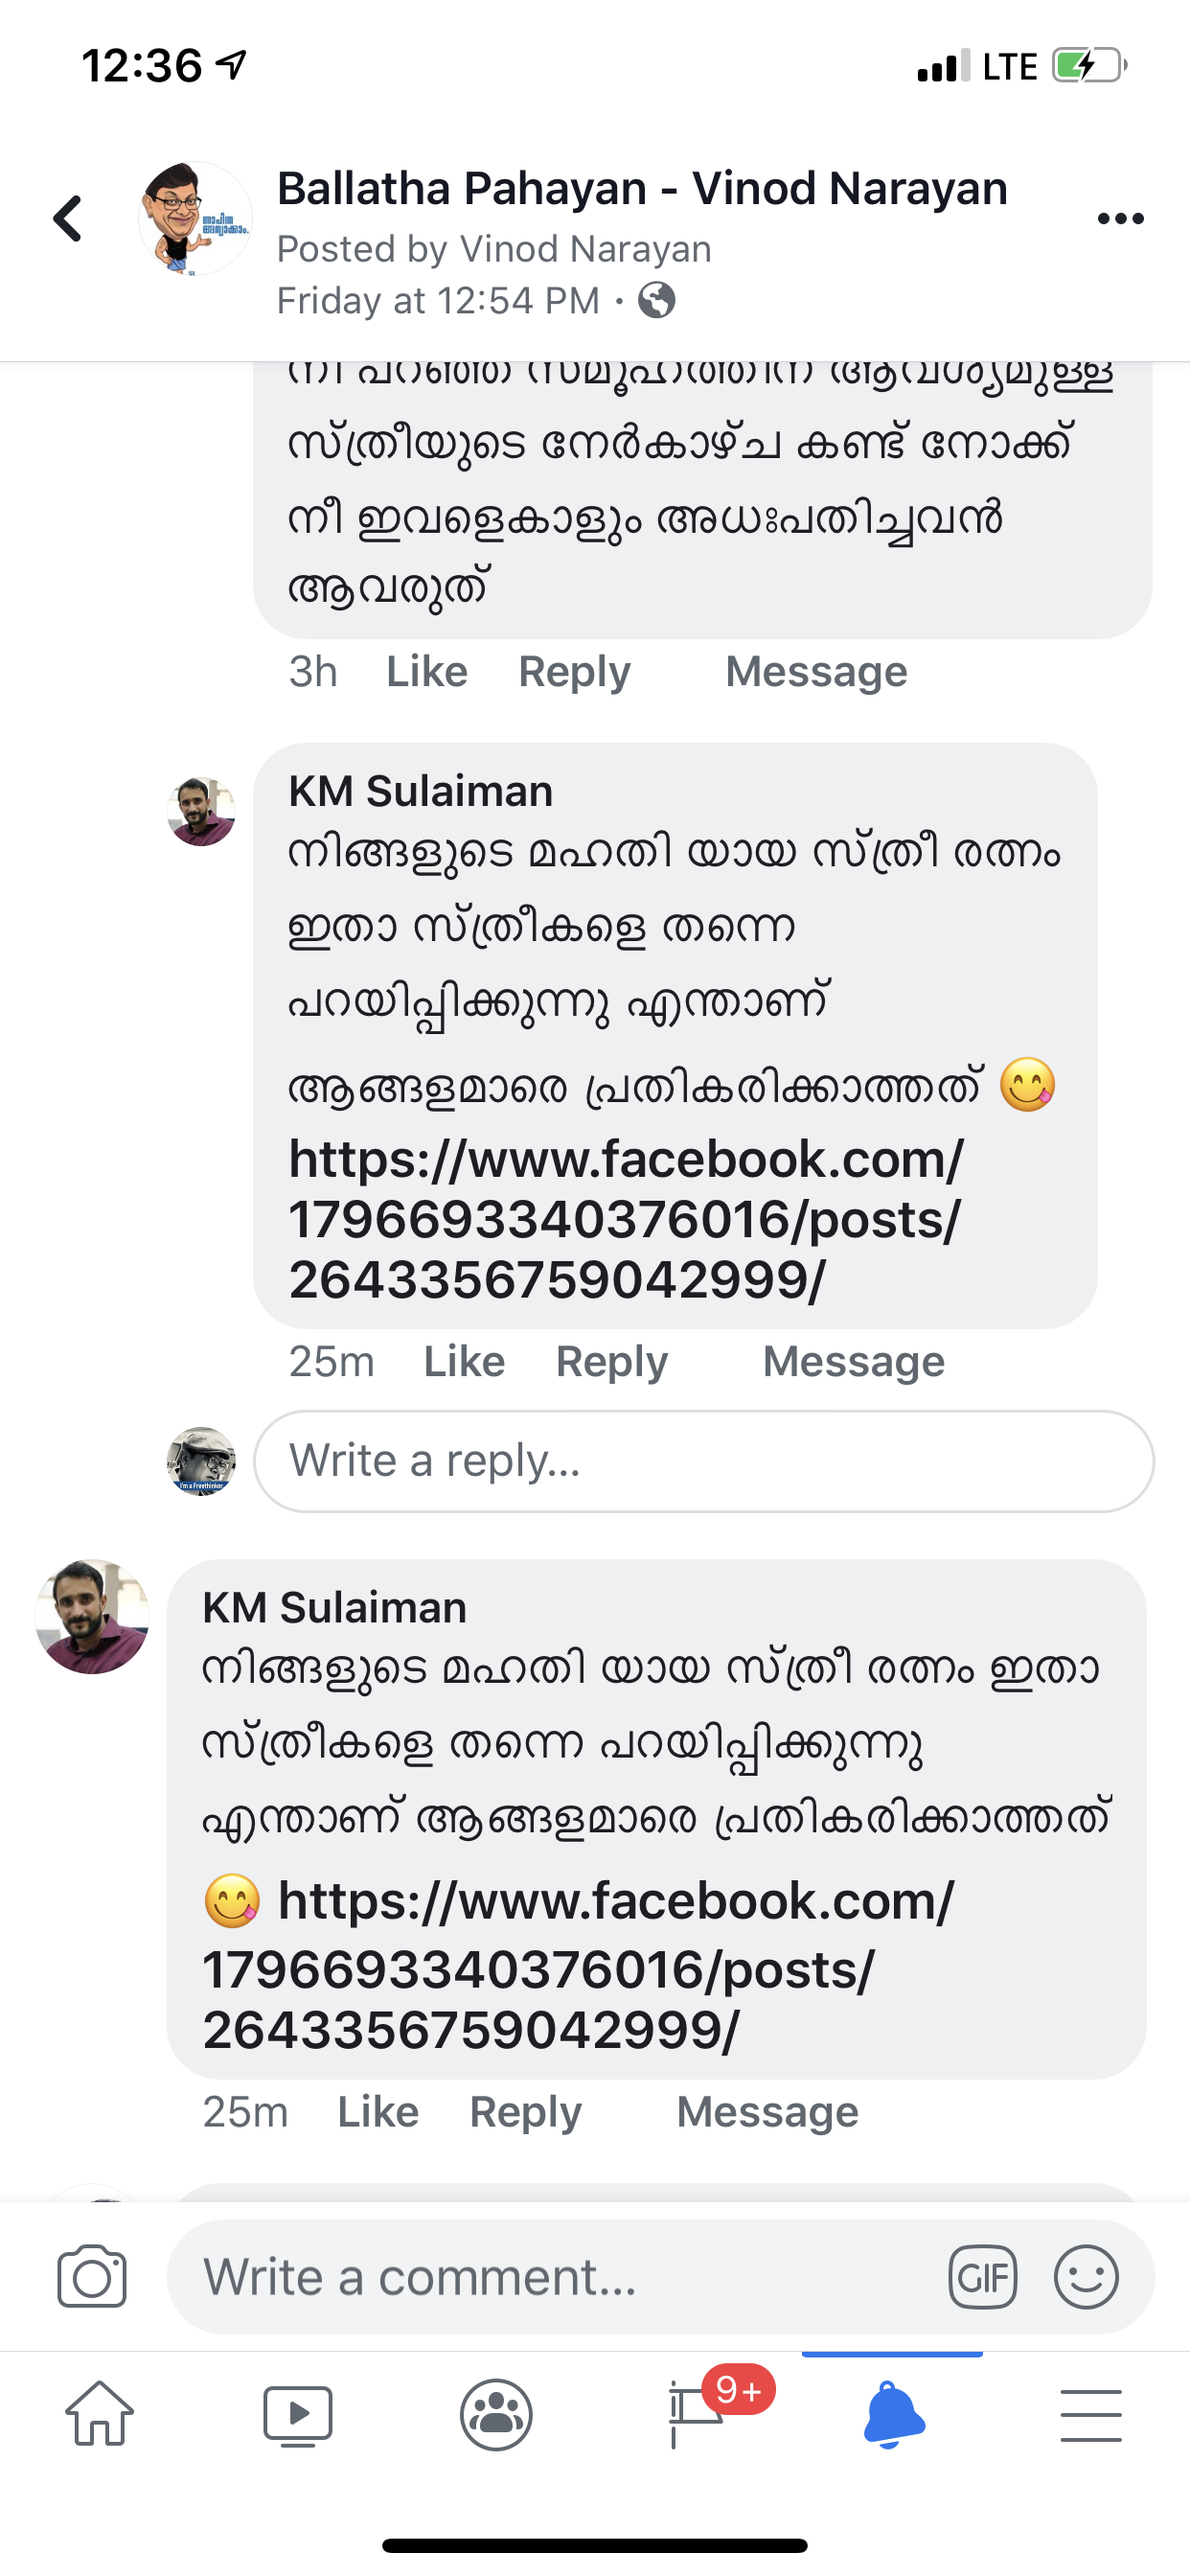This screenshot has height=2576, width=1190.
Task: Tap the globe public-privacy icon
Action: click(657, 300)
